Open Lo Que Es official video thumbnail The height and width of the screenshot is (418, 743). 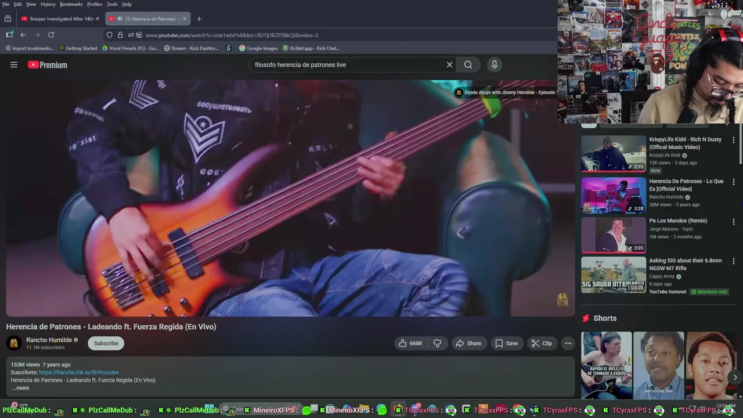click(614, 196)
